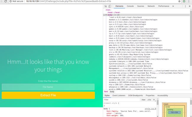Click the Elements panel scroll-down arrow
This screenshot has width=192, height=117.
[x=191, y=88]
